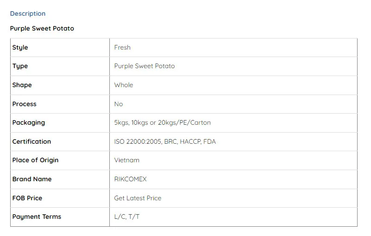Click the 5kgs, 10kgs or 20kgs packaging value
The width and height of the screenshot is (371, 236).
point(162,123)
